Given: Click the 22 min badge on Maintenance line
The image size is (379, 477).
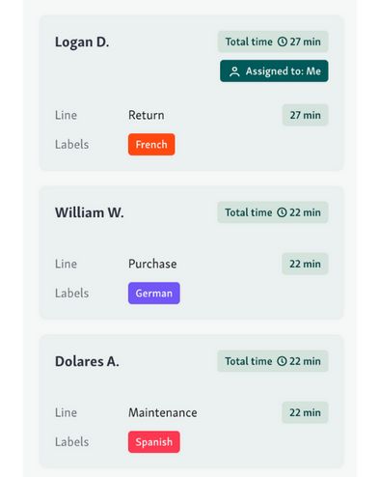Looking at the screenshot, I should click(305, 412).
